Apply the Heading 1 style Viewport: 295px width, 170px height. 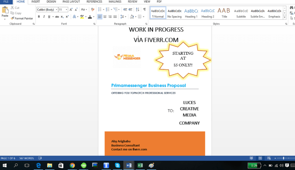tap(191, 13)
